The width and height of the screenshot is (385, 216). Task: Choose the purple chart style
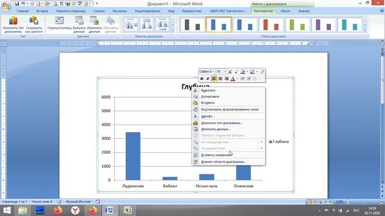coord(324,25)
